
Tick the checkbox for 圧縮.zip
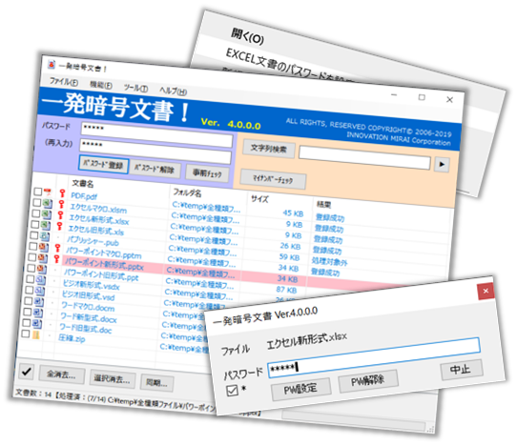click(26, 334)
